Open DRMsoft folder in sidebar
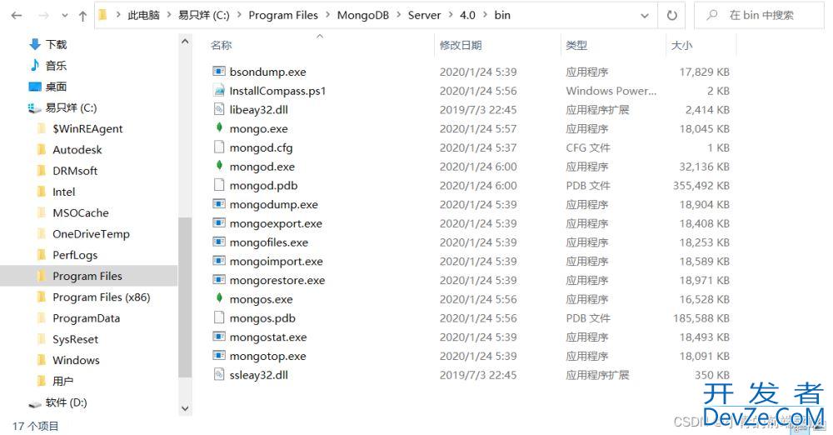833x435 pixels. tap(75, 171)
